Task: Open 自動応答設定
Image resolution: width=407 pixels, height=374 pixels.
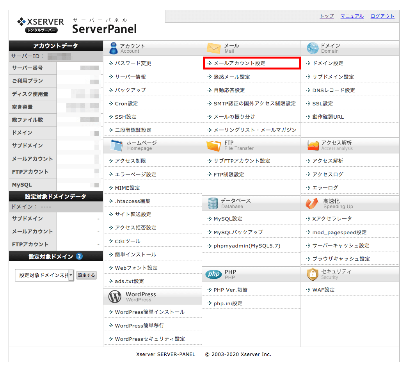Action: click(x=229, y=90)
